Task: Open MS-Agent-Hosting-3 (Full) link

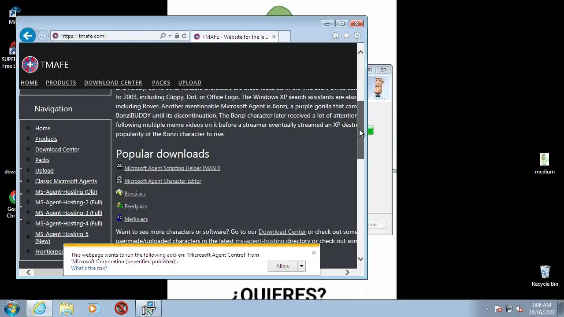Action: 69,213
